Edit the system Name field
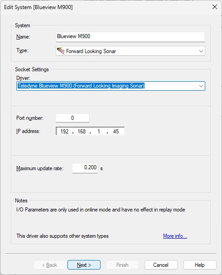222x275 pixels. click(130, 37)
